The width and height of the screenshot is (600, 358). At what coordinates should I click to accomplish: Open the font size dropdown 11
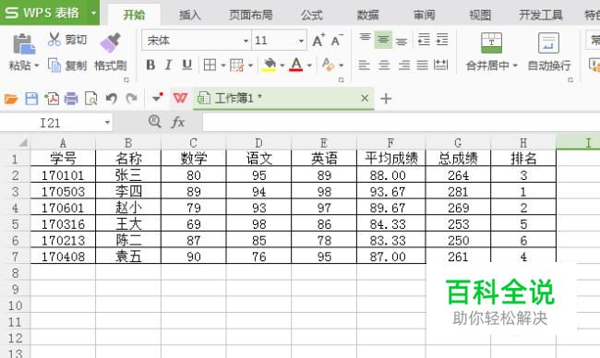click(301, 41)
